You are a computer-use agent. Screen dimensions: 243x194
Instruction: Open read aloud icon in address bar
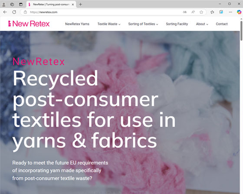(x=193, y=12)
